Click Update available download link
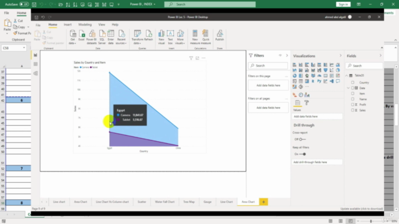 pos(362,209)
